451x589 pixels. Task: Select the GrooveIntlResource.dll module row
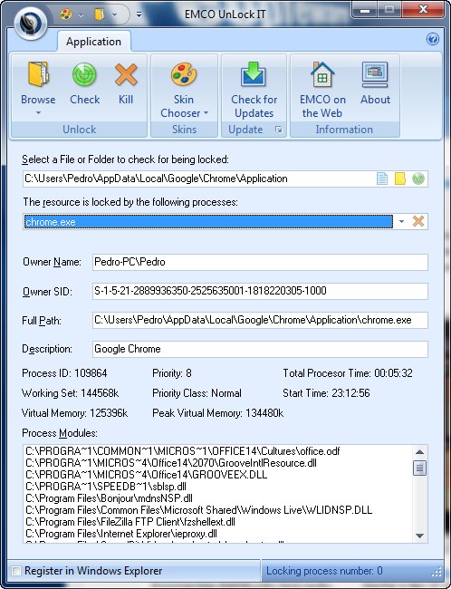217,463
